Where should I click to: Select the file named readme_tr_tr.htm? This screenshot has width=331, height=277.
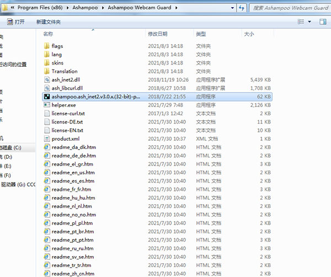pos(71,265)
